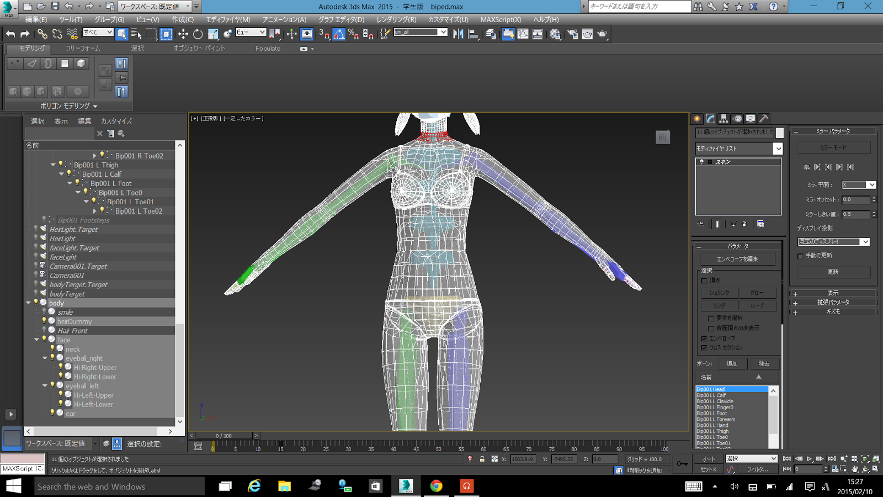Screen dimensions: 883x497
Task: Activate the Select and Scale tool
Action: (x=212, y=34)
